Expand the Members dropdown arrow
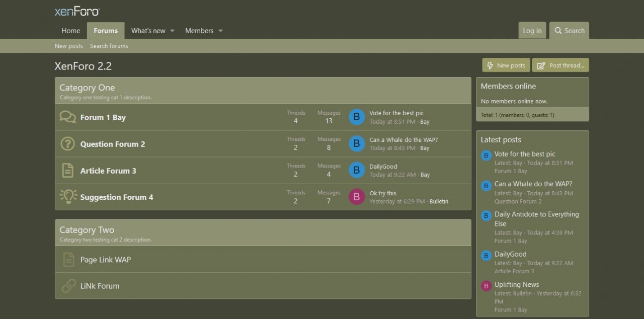The width and height of the screenshot is (644, 319). coord(220,31)
